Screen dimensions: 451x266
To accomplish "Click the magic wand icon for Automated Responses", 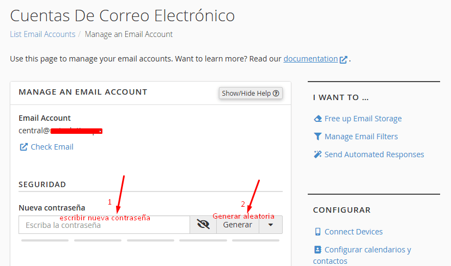I will tap(318, 154).
